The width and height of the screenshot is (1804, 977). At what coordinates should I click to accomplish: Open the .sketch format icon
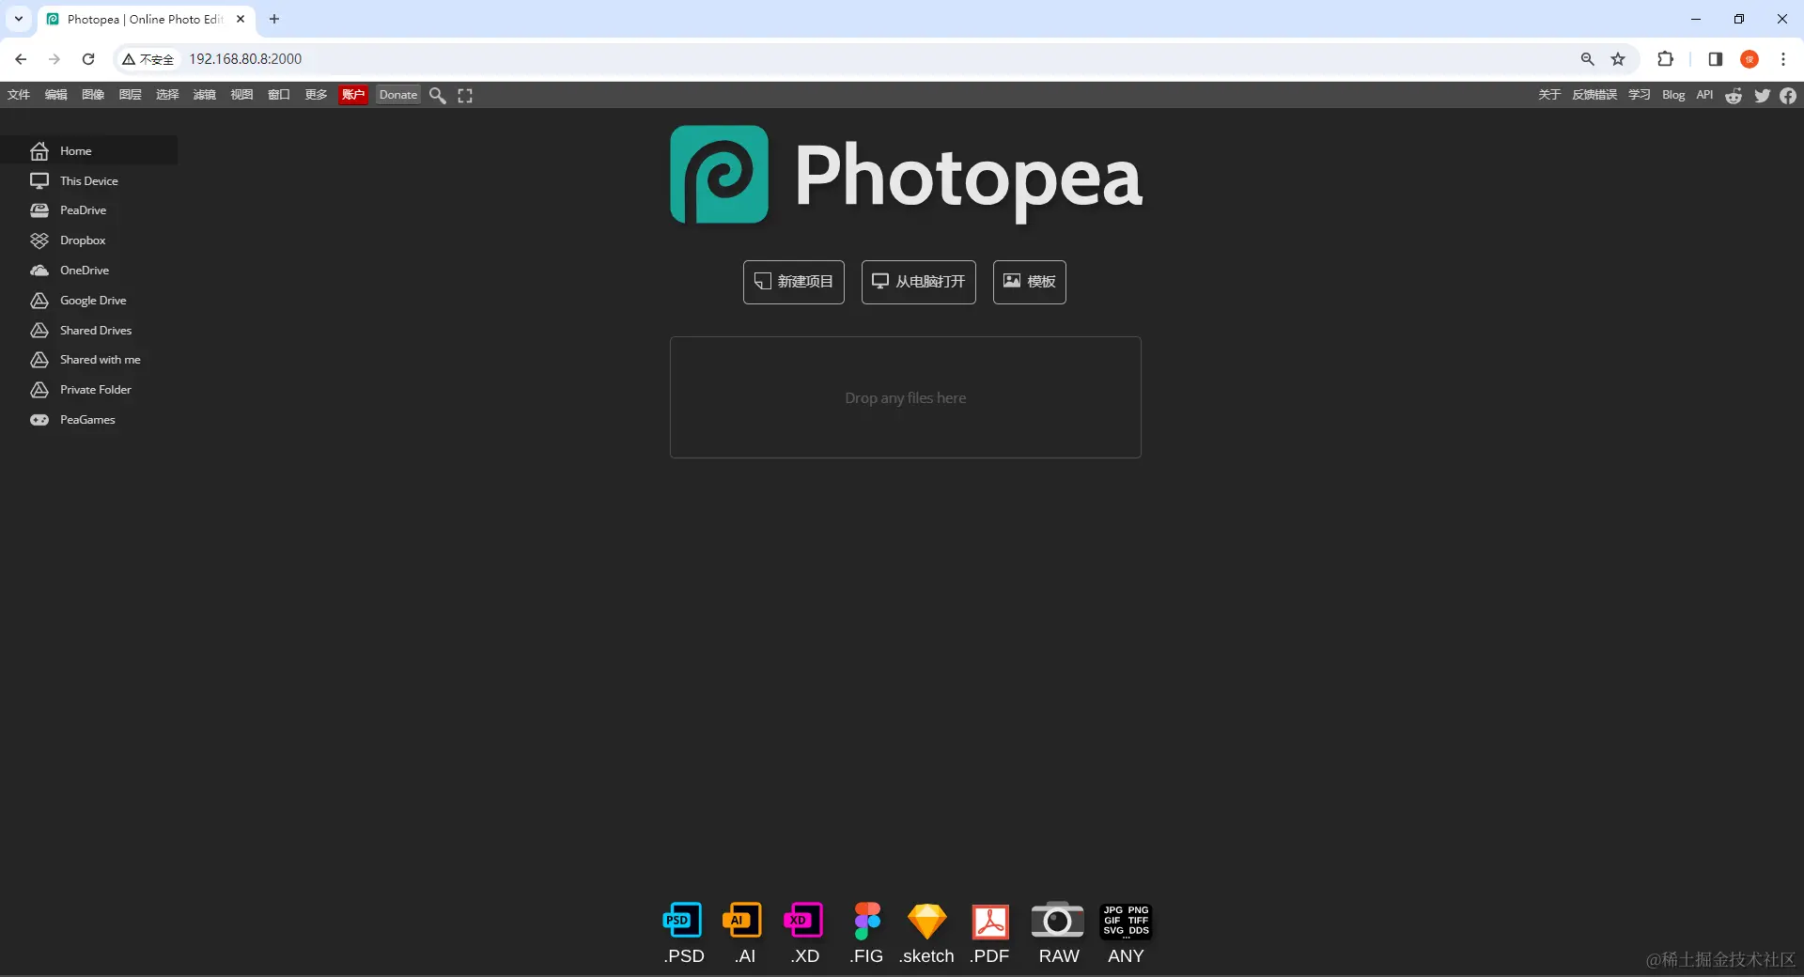[x=926, y=922]
